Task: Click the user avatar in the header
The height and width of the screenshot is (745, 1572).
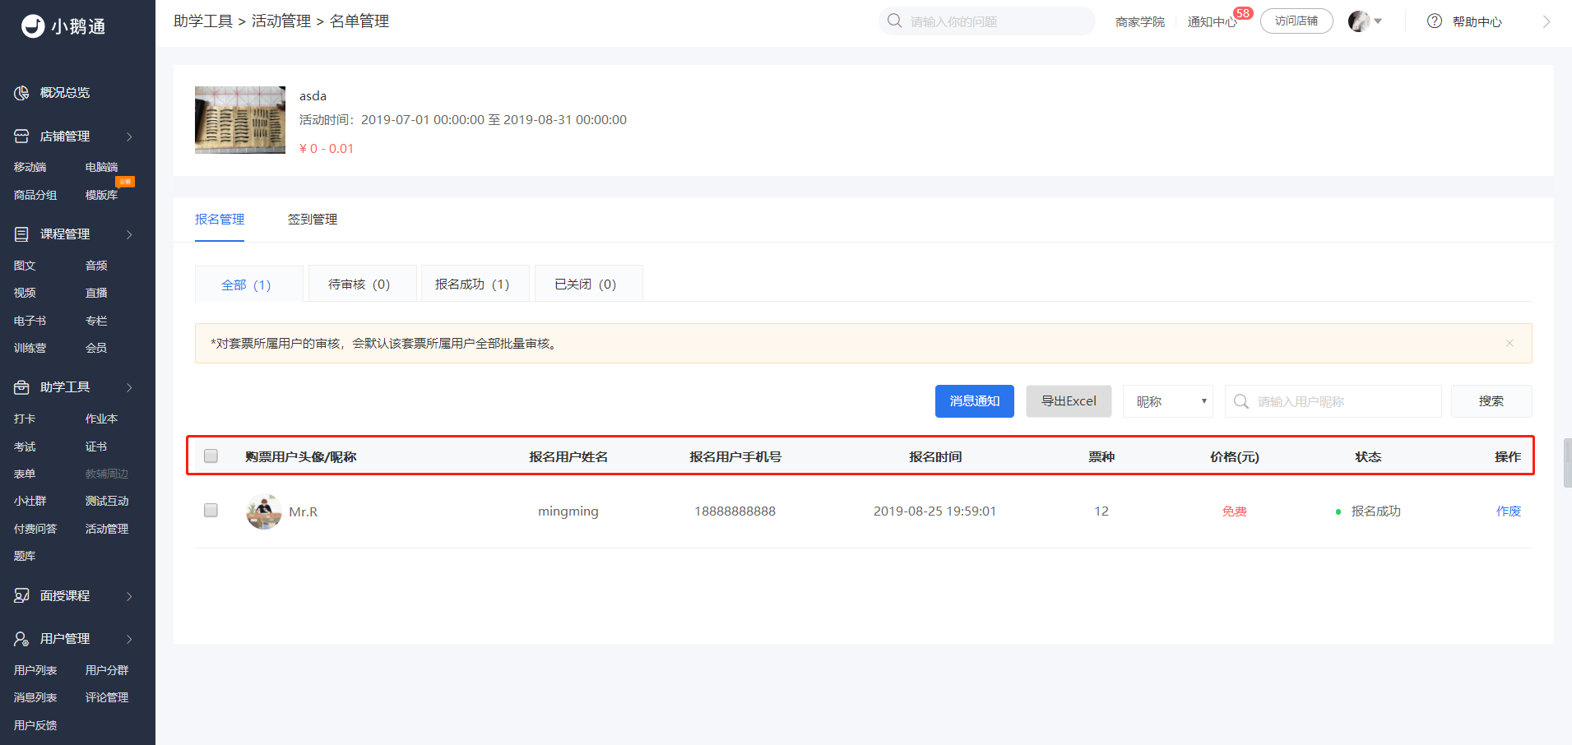Action: [1359, 21]
